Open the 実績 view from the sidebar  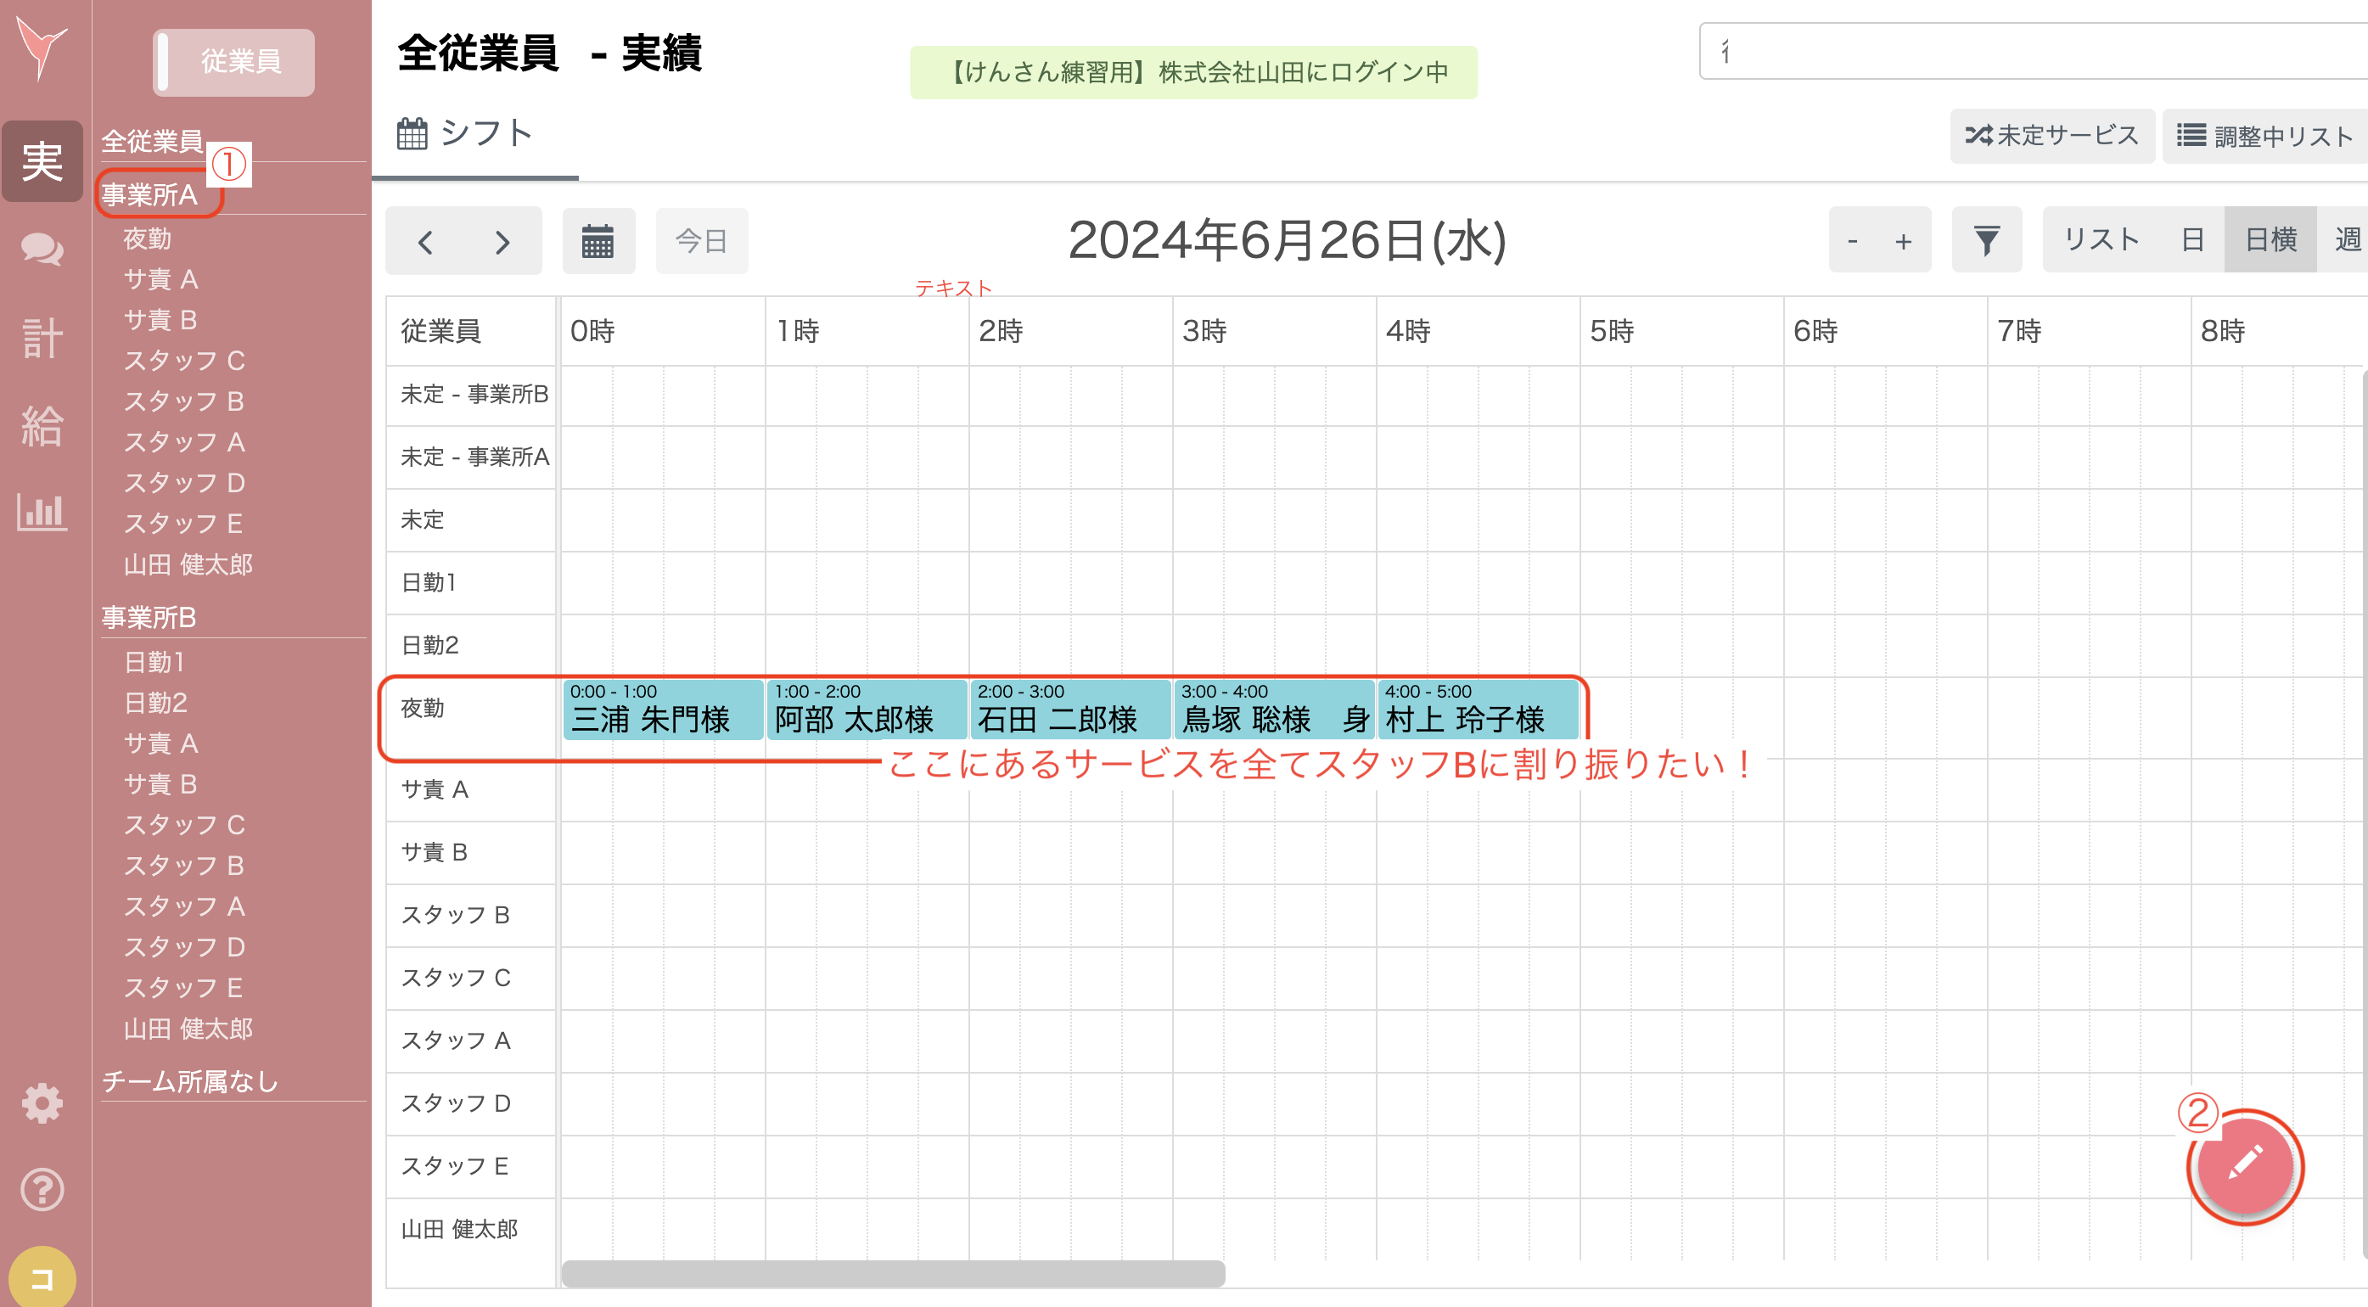42,161
